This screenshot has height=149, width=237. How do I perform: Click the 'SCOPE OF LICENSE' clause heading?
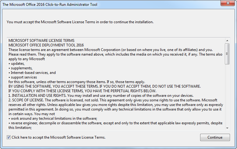pyautogui.click(x=28, y=100)
